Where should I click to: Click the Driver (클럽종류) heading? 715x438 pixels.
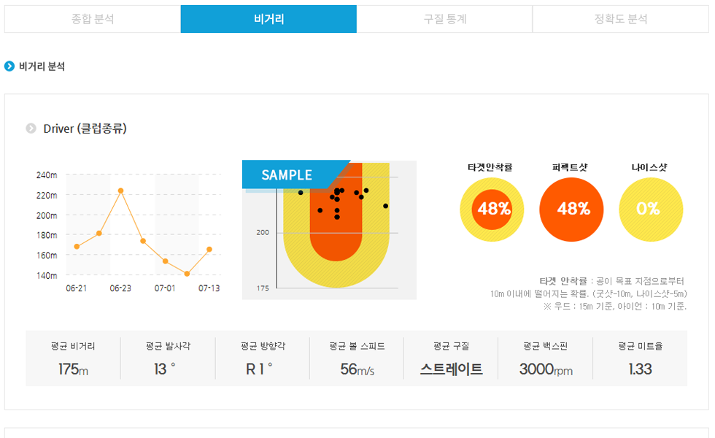click(85, 128)
